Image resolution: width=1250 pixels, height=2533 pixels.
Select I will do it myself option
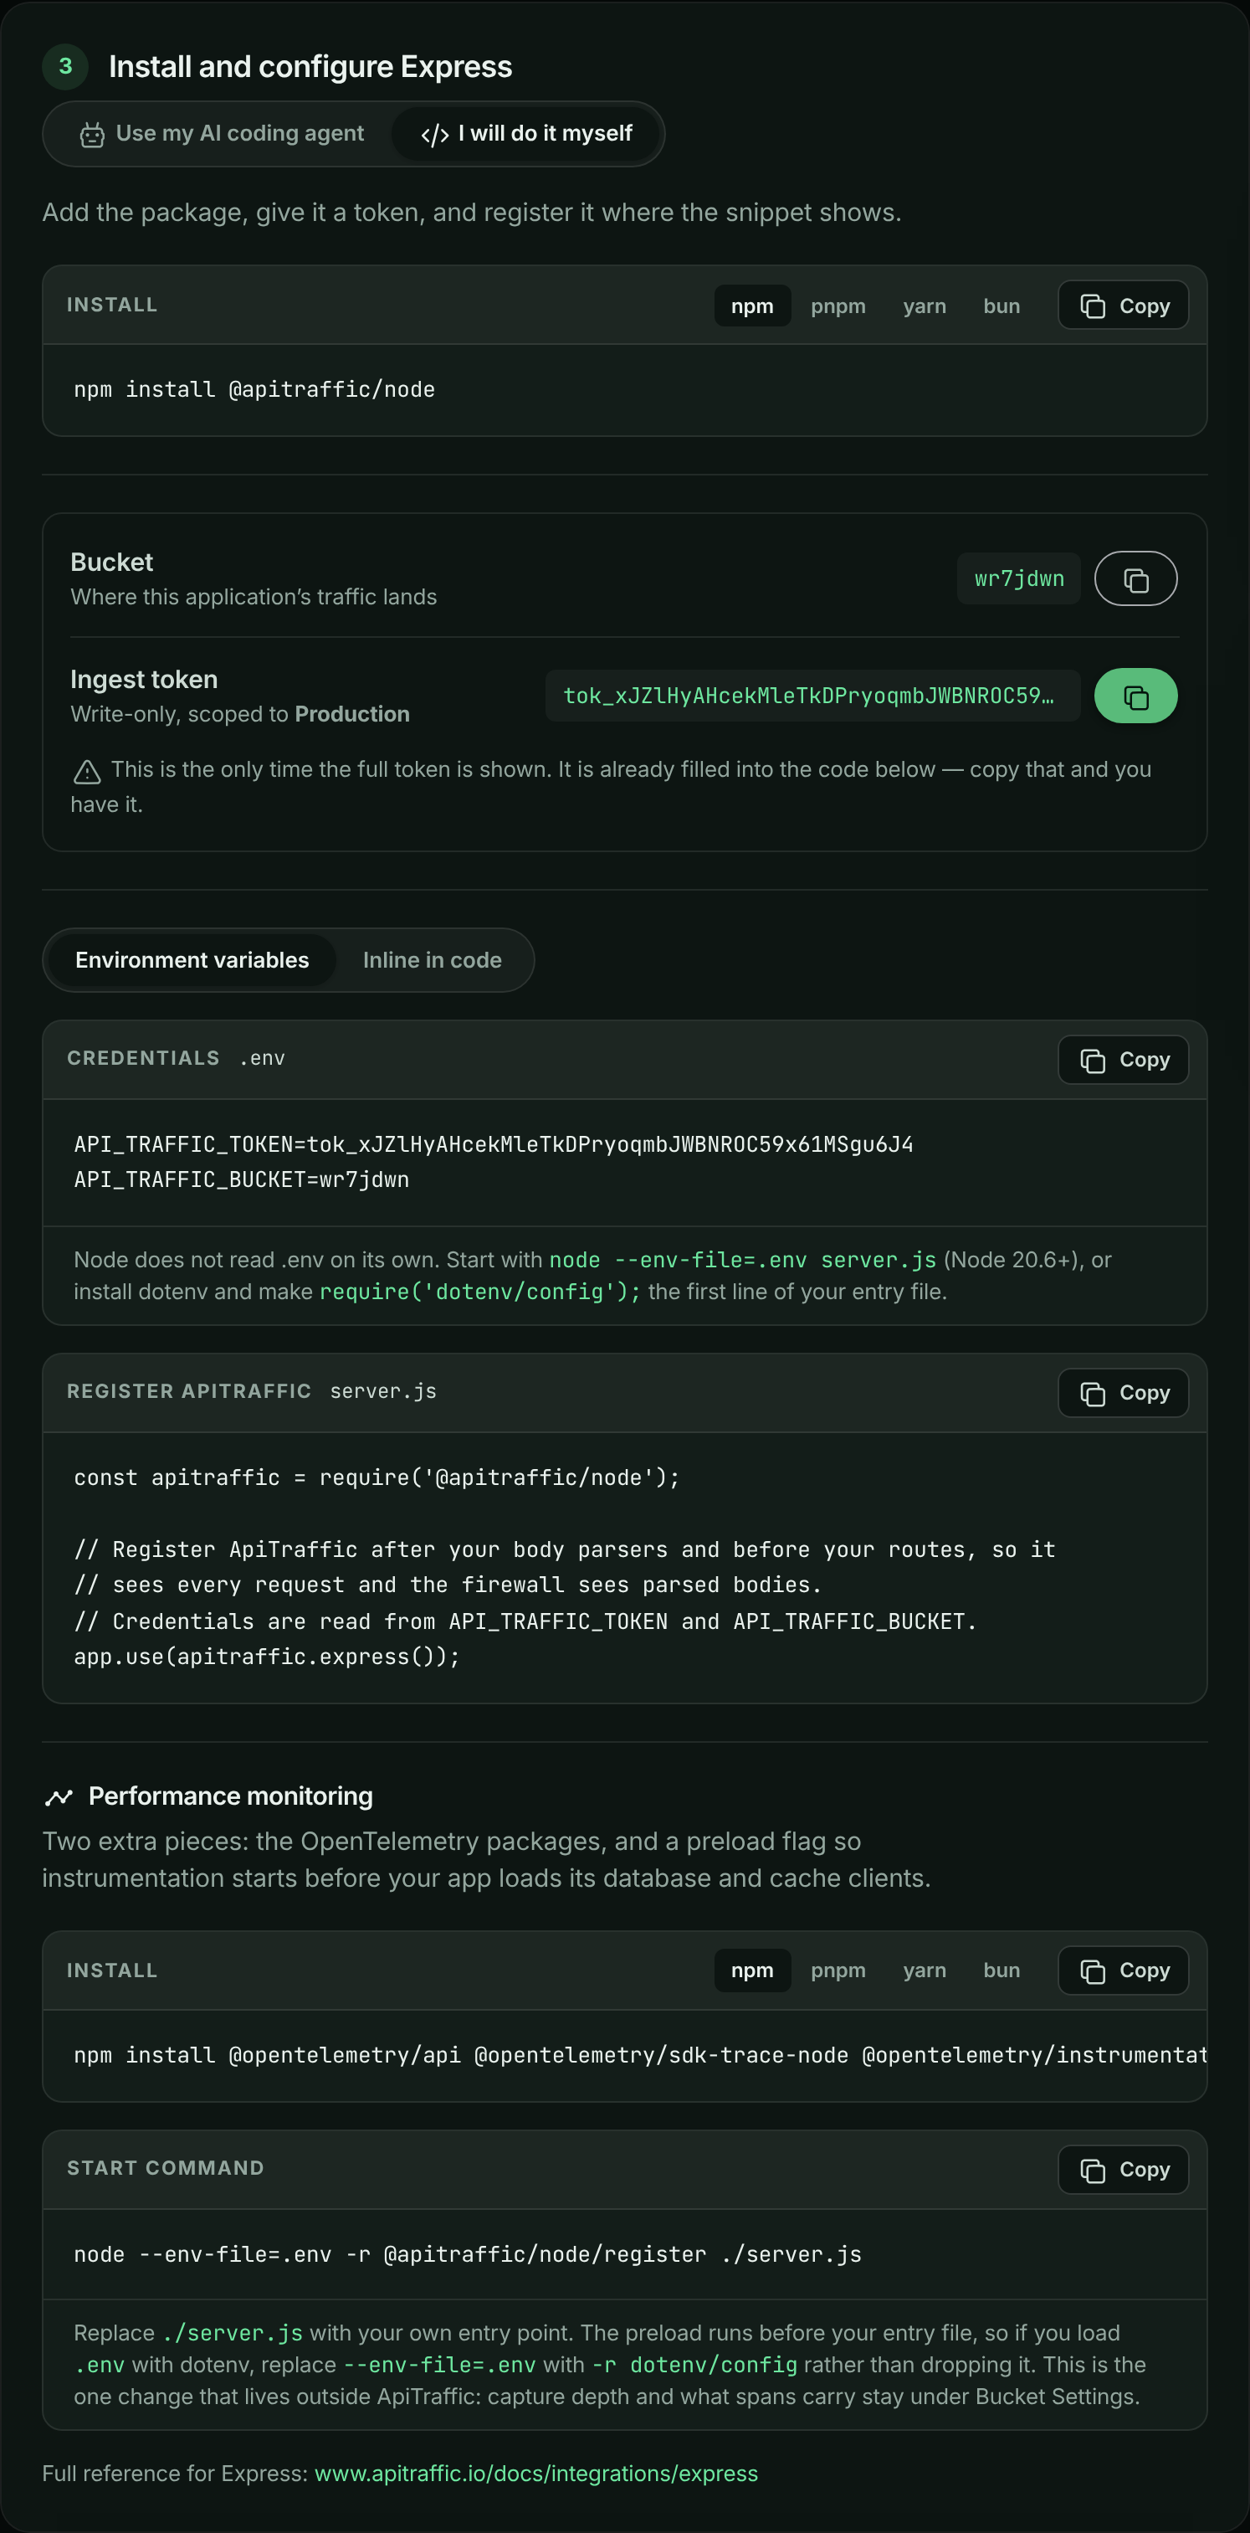point(525,134)
